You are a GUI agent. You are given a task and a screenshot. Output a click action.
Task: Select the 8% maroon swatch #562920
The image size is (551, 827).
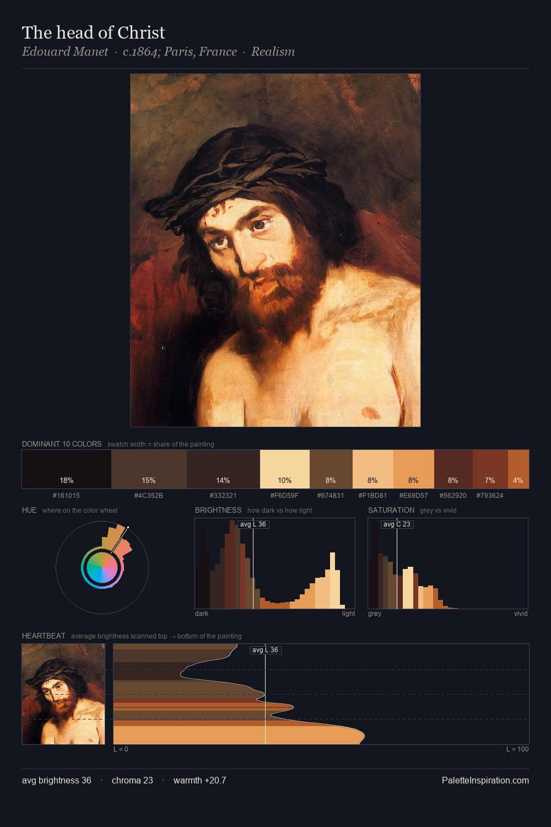pyautogui.click(x=453, y=469)
